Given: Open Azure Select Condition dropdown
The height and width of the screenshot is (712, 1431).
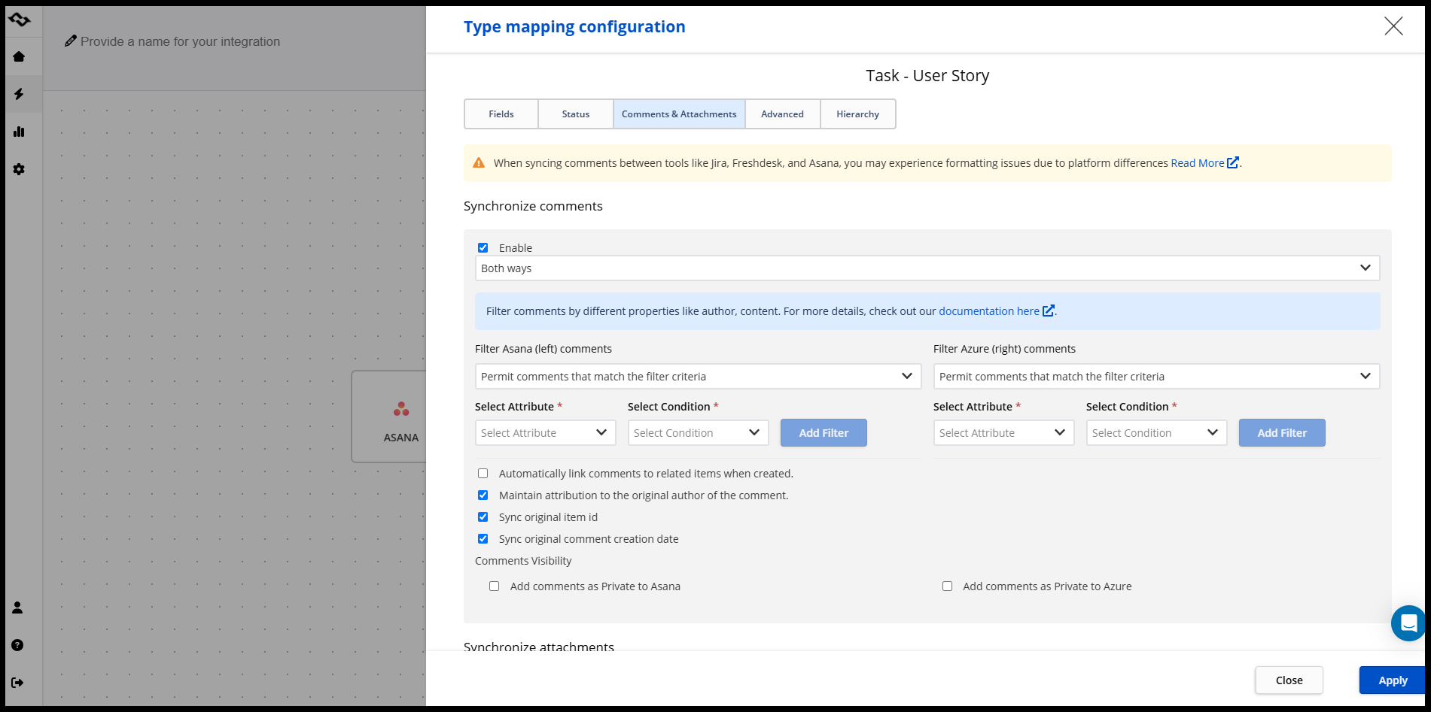Looking at the screenshot, I should [1156, 432].
